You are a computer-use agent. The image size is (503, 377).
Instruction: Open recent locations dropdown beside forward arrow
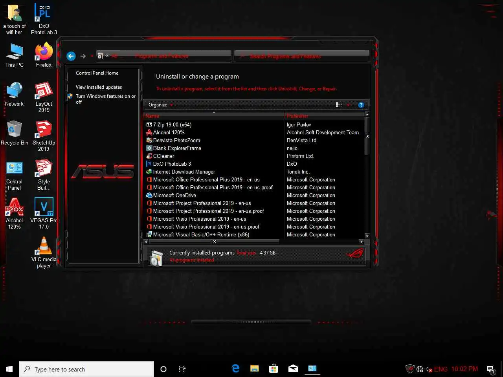92,56
